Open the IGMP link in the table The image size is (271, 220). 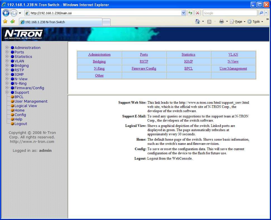(188, 61)
